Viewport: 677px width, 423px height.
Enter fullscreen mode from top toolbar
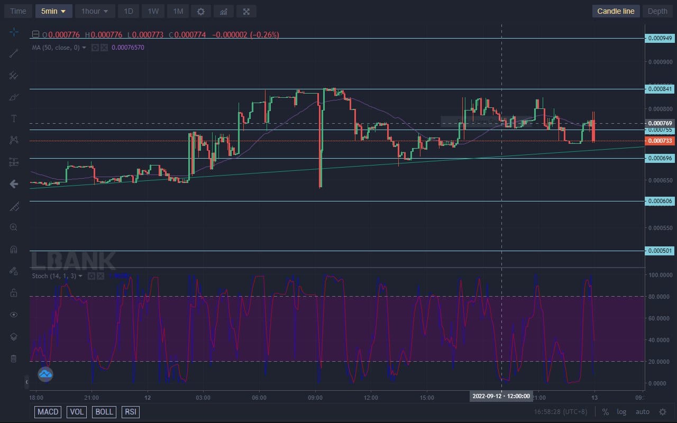(246, 11)
